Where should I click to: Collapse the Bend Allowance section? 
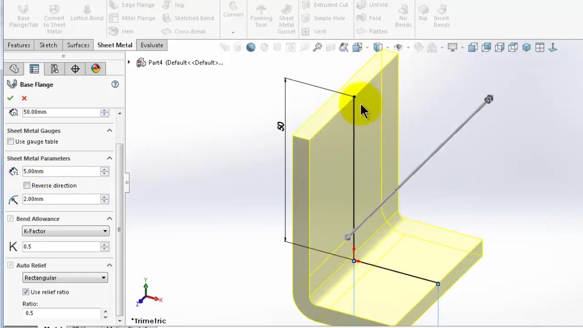pyautogui.click(x=109, y=219)
